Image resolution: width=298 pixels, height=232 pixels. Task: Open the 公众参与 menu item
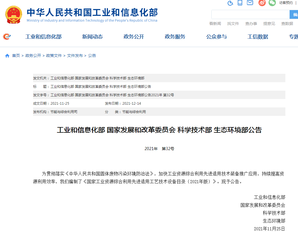216,37
